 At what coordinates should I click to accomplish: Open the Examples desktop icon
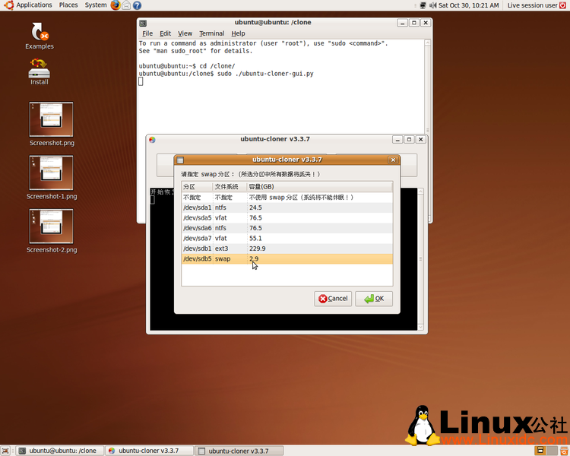click(x=40, y=36)
